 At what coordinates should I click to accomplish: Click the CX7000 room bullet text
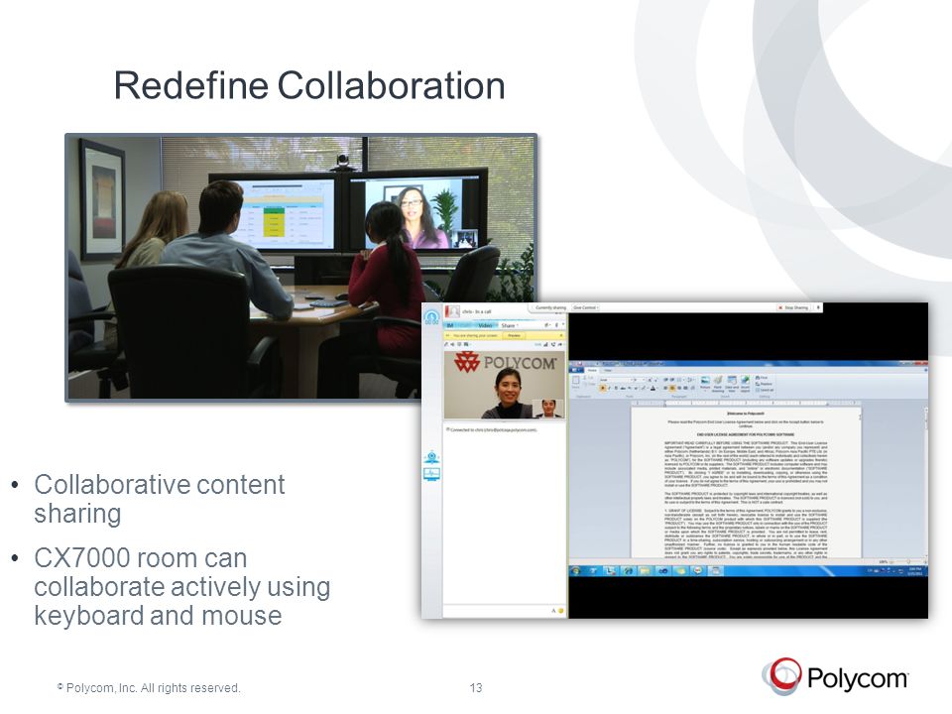coord(181,586)
